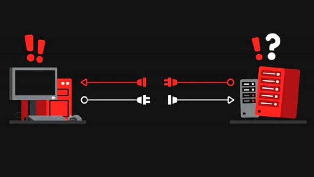Click the gray mouse beside the keyboard
Screen dimensions: 314x177
tap(75, 117)
